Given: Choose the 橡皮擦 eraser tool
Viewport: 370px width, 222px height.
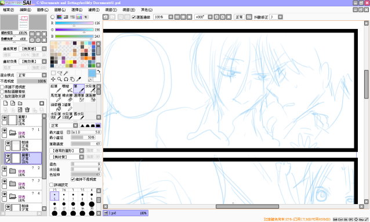Looking at the screenshot, I should pos(67,98).
